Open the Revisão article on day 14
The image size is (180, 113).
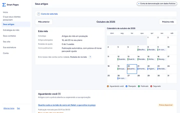[x=142, y=59]
